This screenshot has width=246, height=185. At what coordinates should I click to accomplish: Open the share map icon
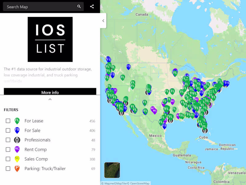pos(92,6)
